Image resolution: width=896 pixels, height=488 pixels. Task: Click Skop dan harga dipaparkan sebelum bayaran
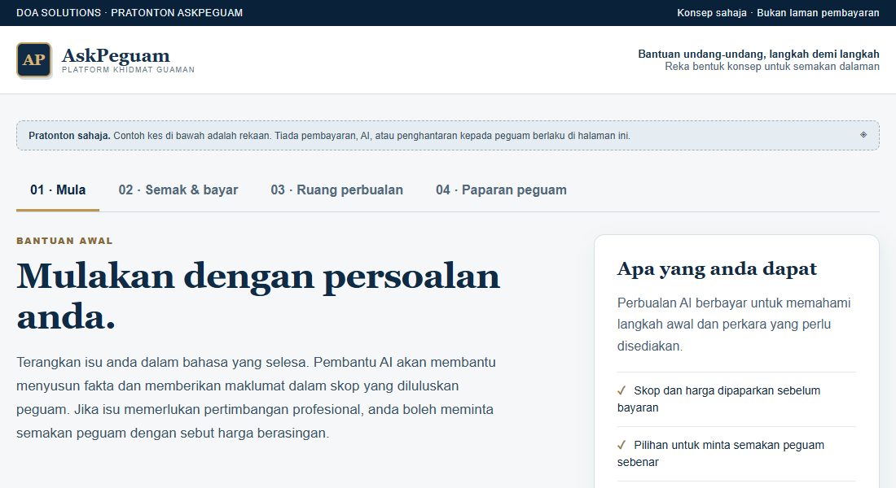(x=719, y=399)
